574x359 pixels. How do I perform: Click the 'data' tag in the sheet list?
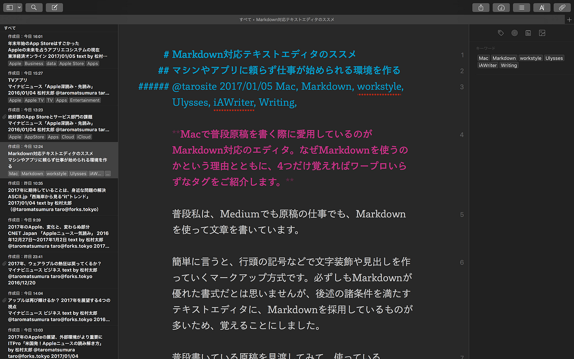51,64
